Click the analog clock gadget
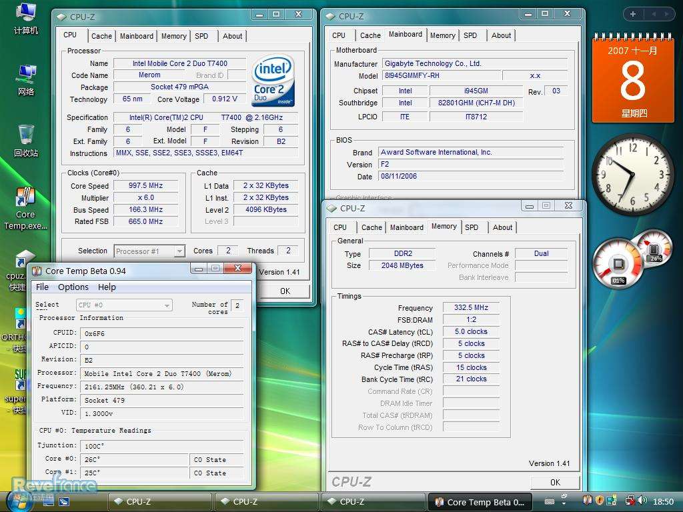683x512 pixels. coord(632,174)
